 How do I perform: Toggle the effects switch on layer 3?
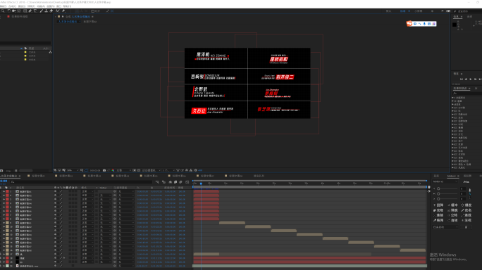pos(63,200)
